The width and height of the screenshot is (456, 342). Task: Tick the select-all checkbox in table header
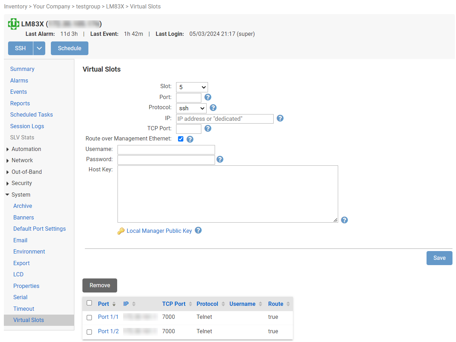pos(89,303)
